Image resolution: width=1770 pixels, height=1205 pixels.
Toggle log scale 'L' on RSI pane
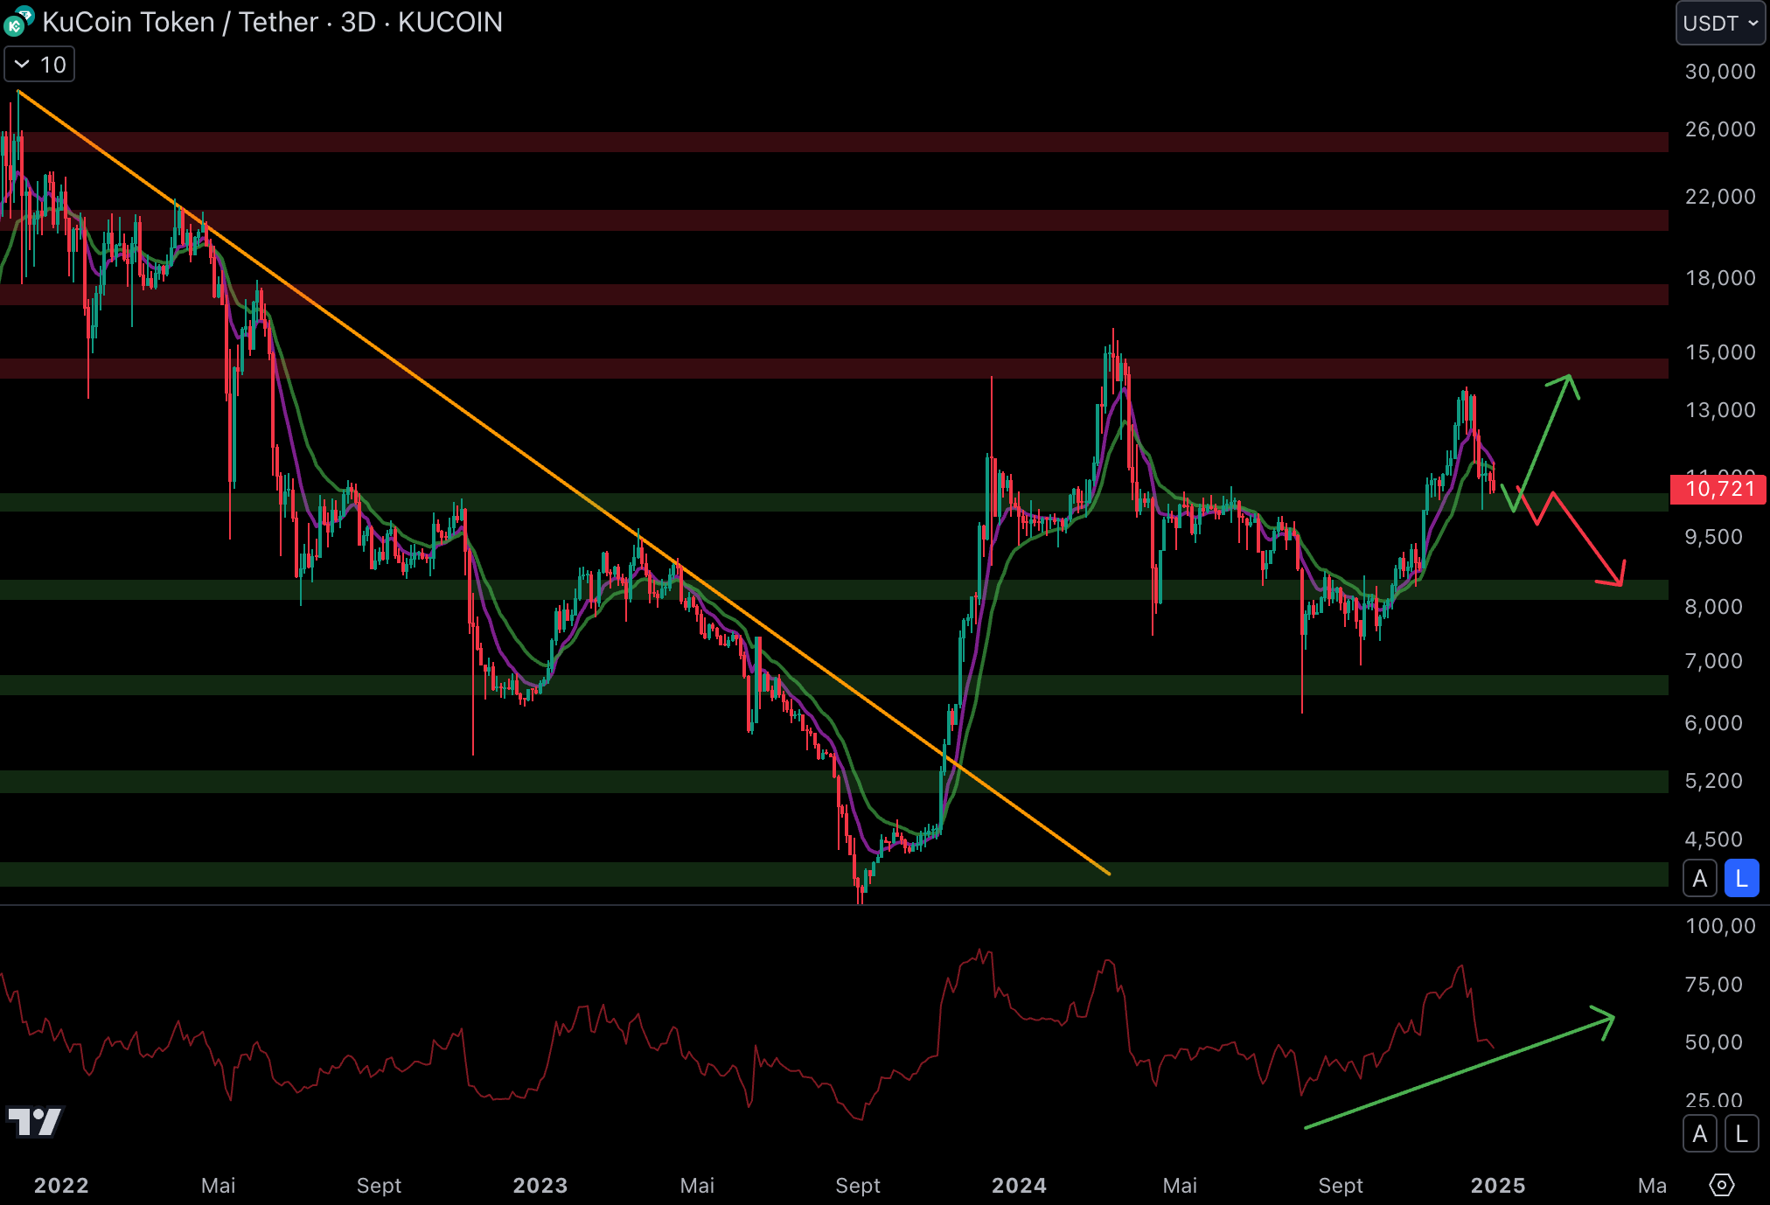click(x=1741, y=1134)
